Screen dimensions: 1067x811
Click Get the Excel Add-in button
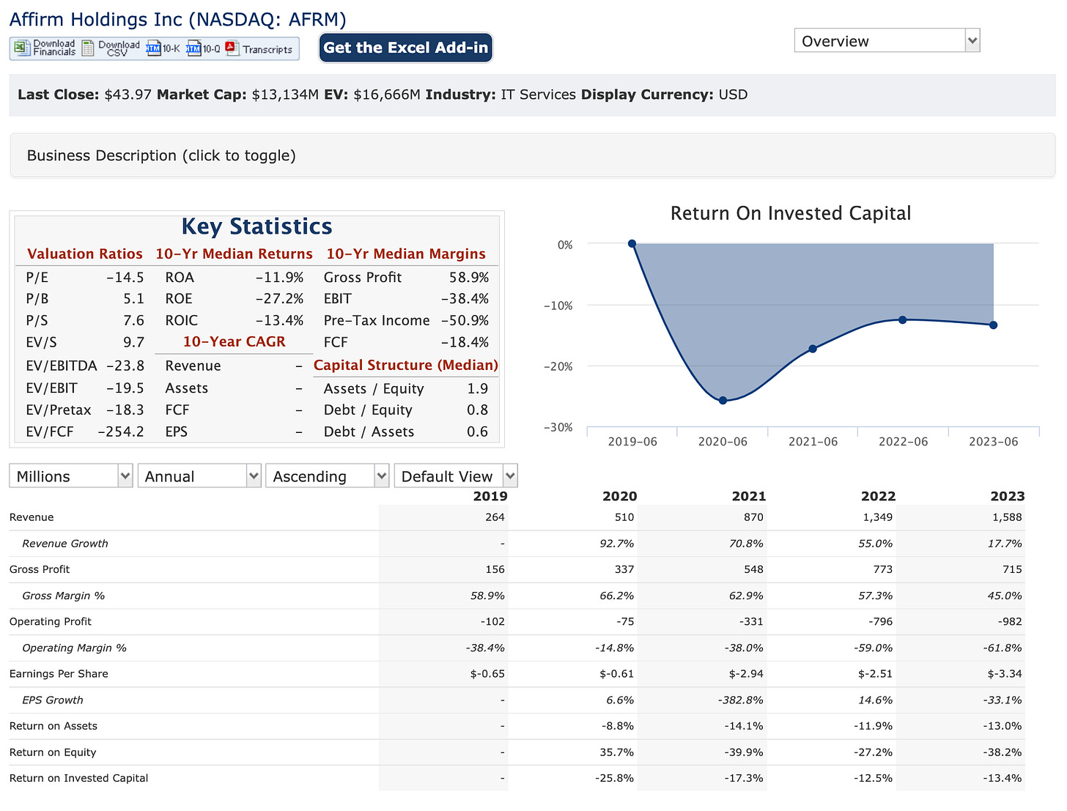tap(405, 48)
